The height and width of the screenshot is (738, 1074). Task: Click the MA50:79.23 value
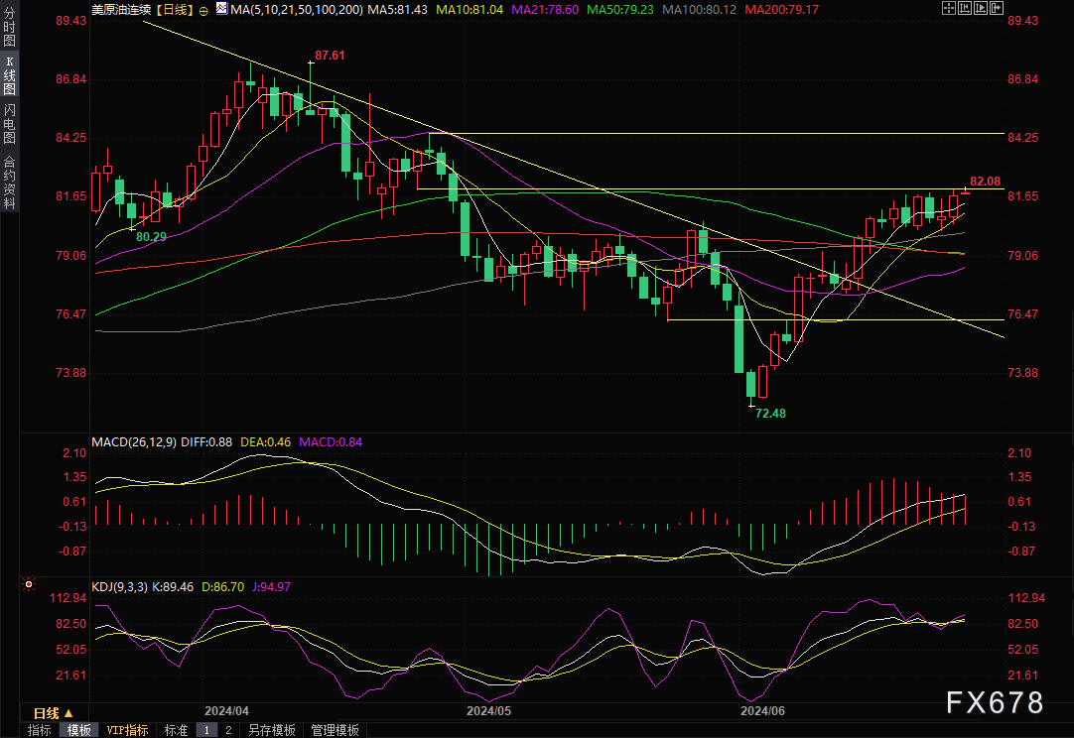pyautogui.click(x=619, y=10)
